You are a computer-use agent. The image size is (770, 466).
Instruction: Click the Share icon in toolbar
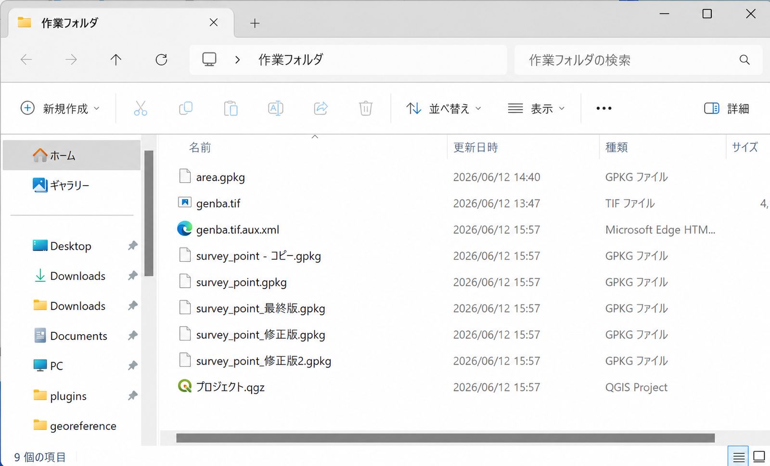click(321, 108)
